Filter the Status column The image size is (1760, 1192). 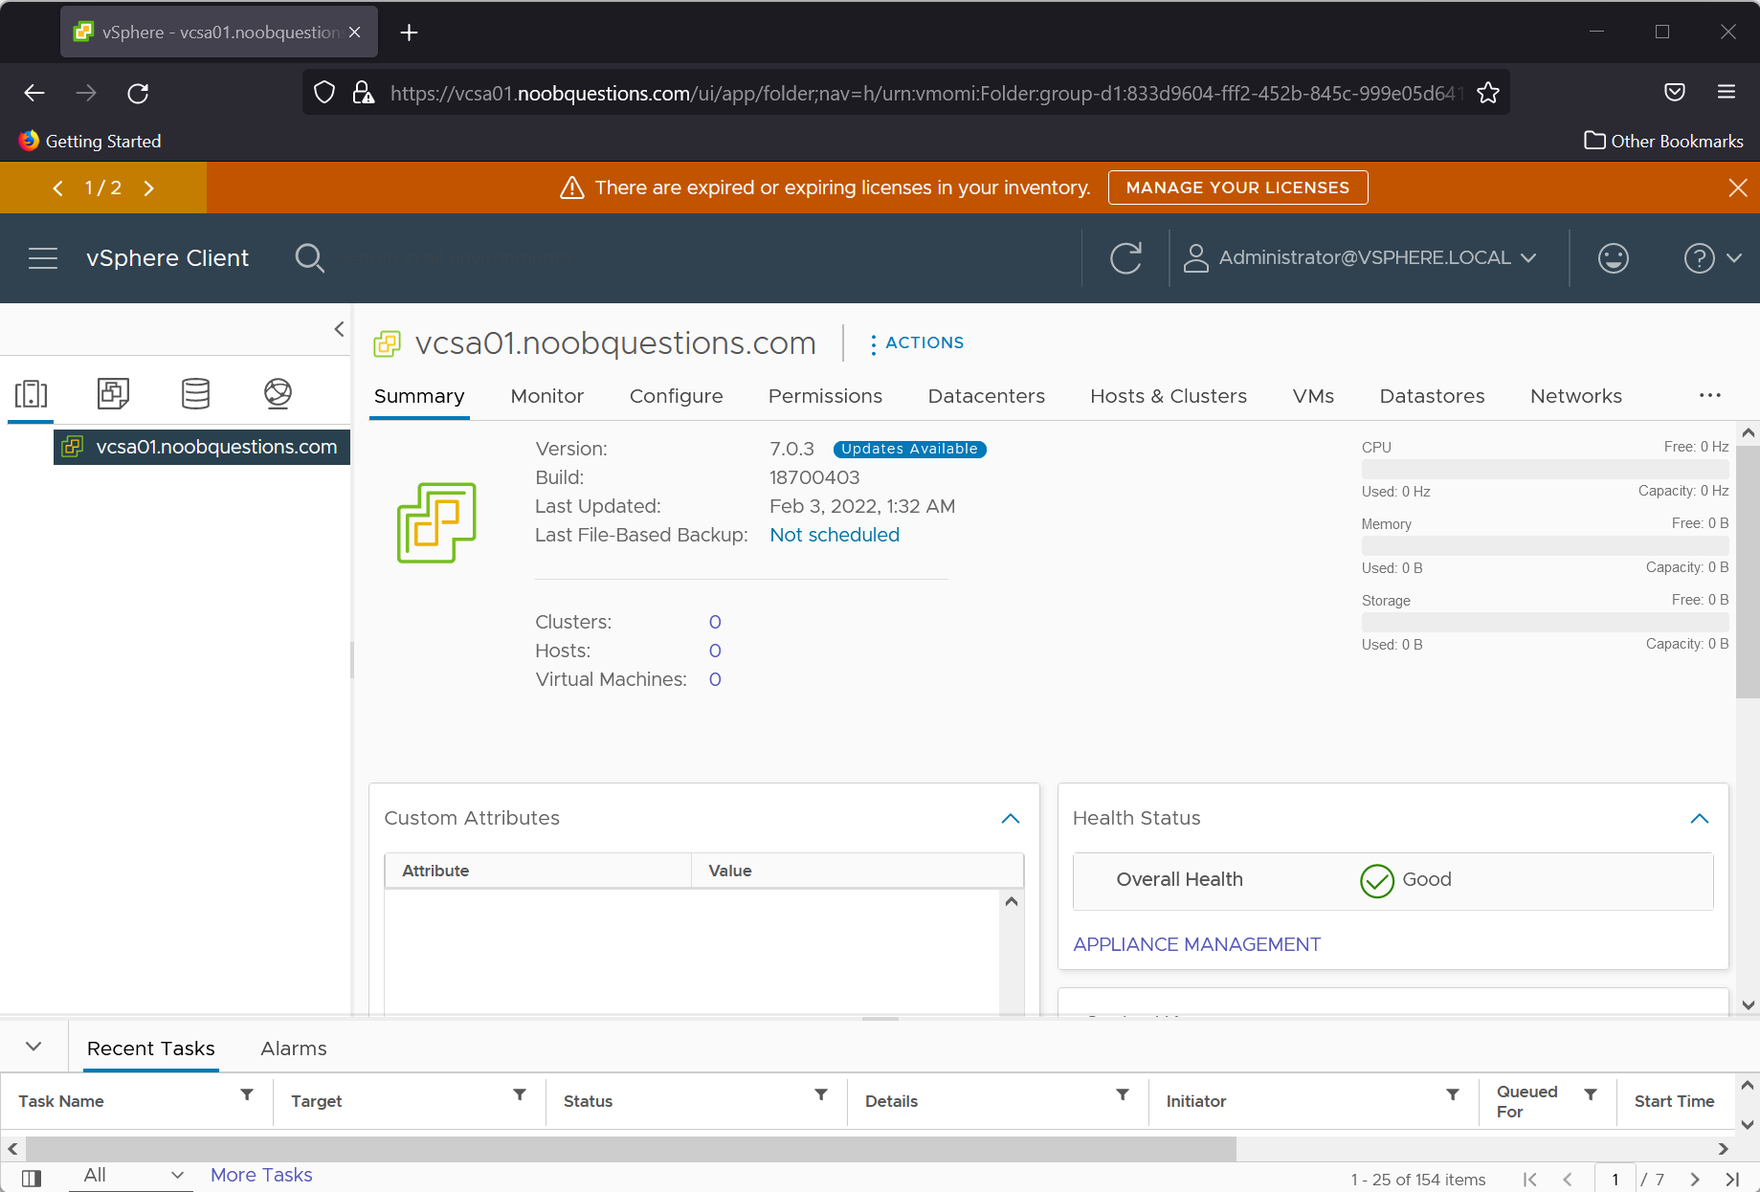(821, 1094)
